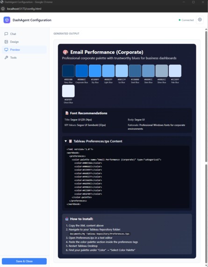Click the Email Performance (Corporate) heading
This screenshot has width=208, height=267.
(107, 52)
